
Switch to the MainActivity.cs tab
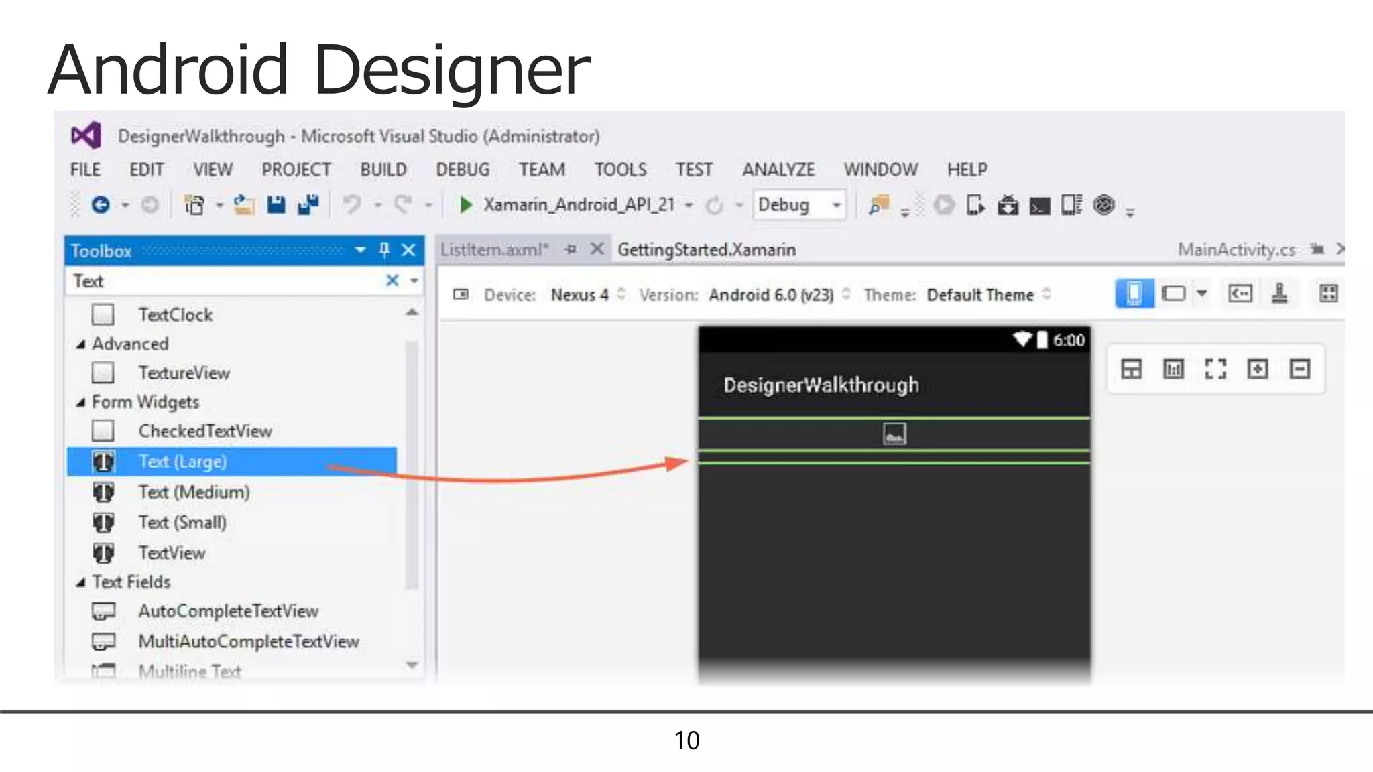[x=1236, y=249]
